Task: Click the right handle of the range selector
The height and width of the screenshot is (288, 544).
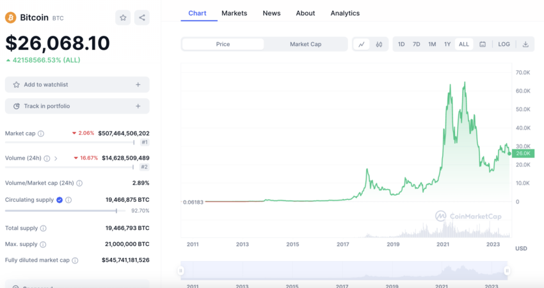Action: click(507, 271)
